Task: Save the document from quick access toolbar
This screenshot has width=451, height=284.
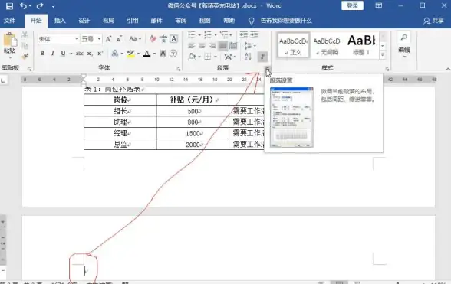Action: coord(9,6)
